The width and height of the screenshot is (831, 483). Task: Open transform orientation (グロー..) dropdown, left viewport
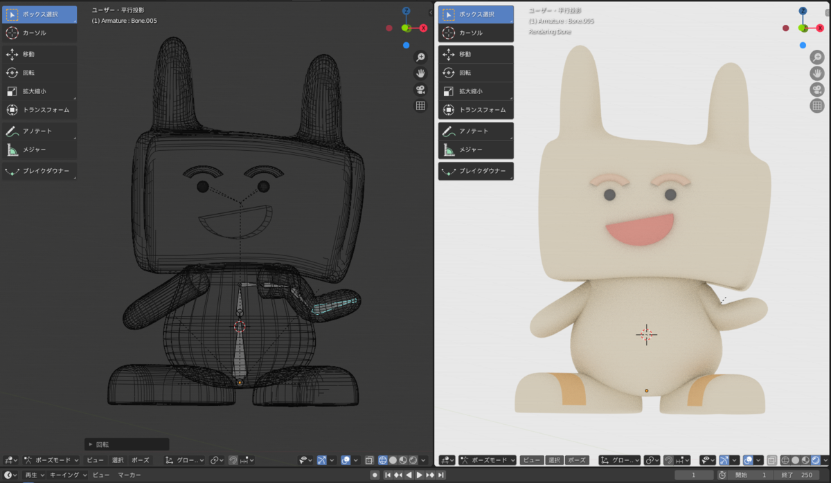(186, 460)
